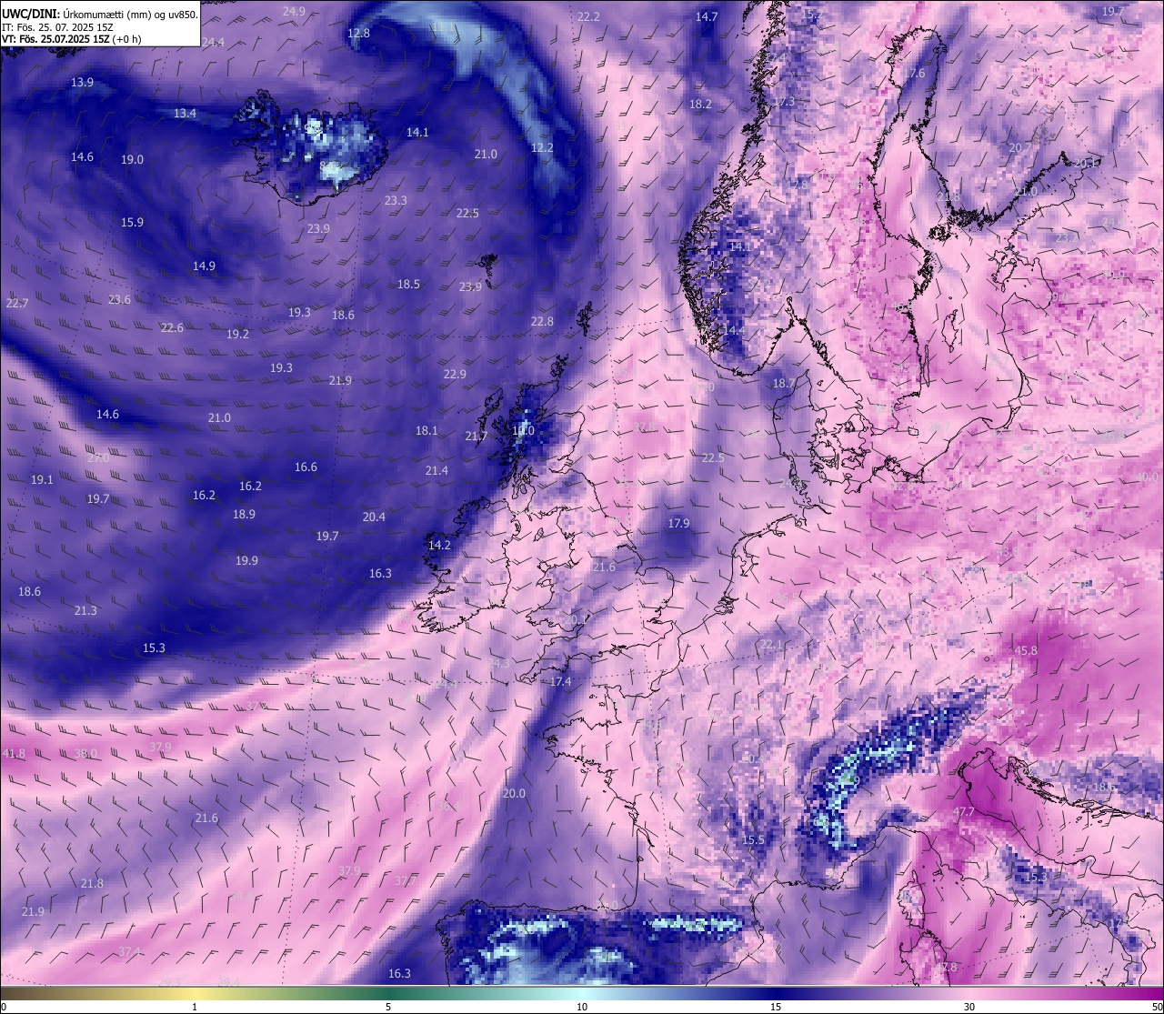The width and height of the screenshot is (1164, 1014).
Task: Click the 24.4 value near the title box
Action: click(x=213, y=42)
